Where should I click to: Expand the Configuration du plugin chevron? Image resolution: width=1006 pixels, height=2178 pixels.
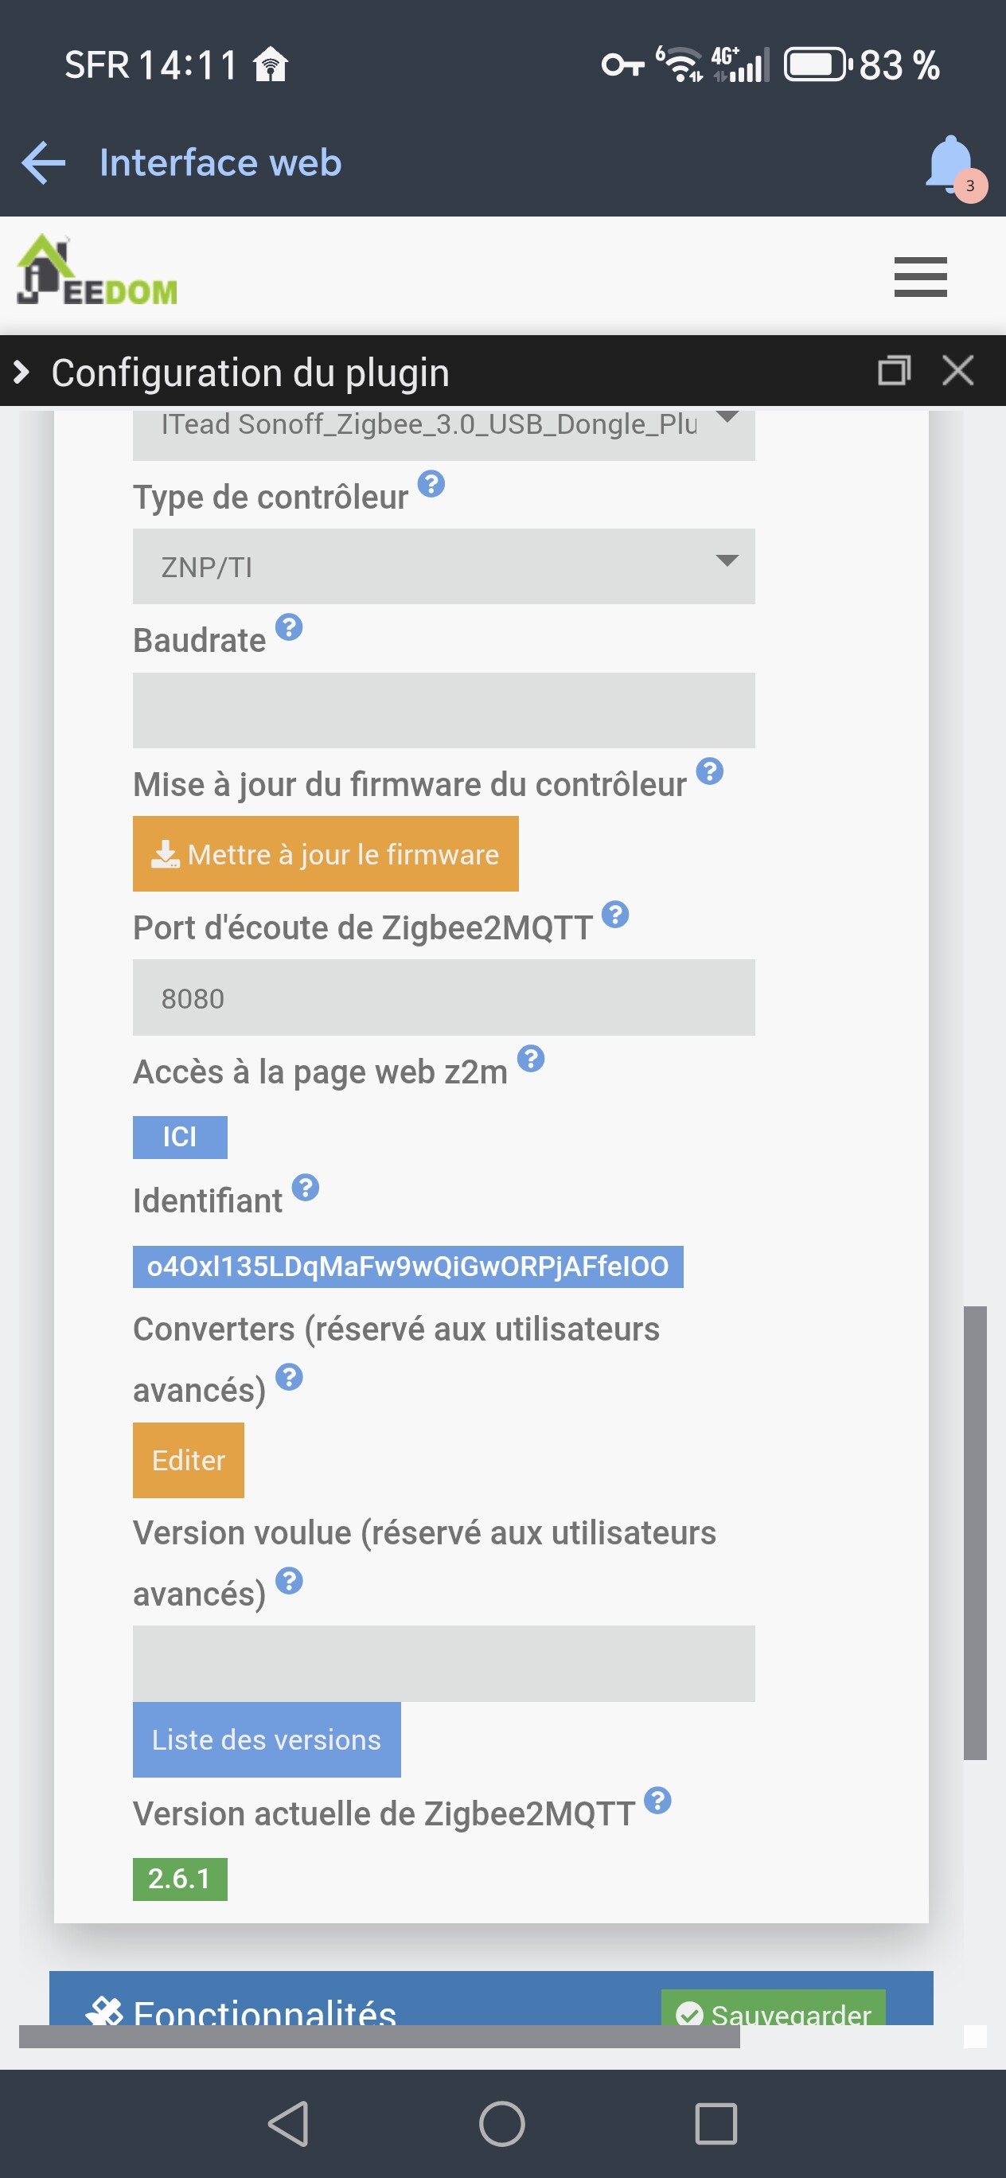[22, 372]
